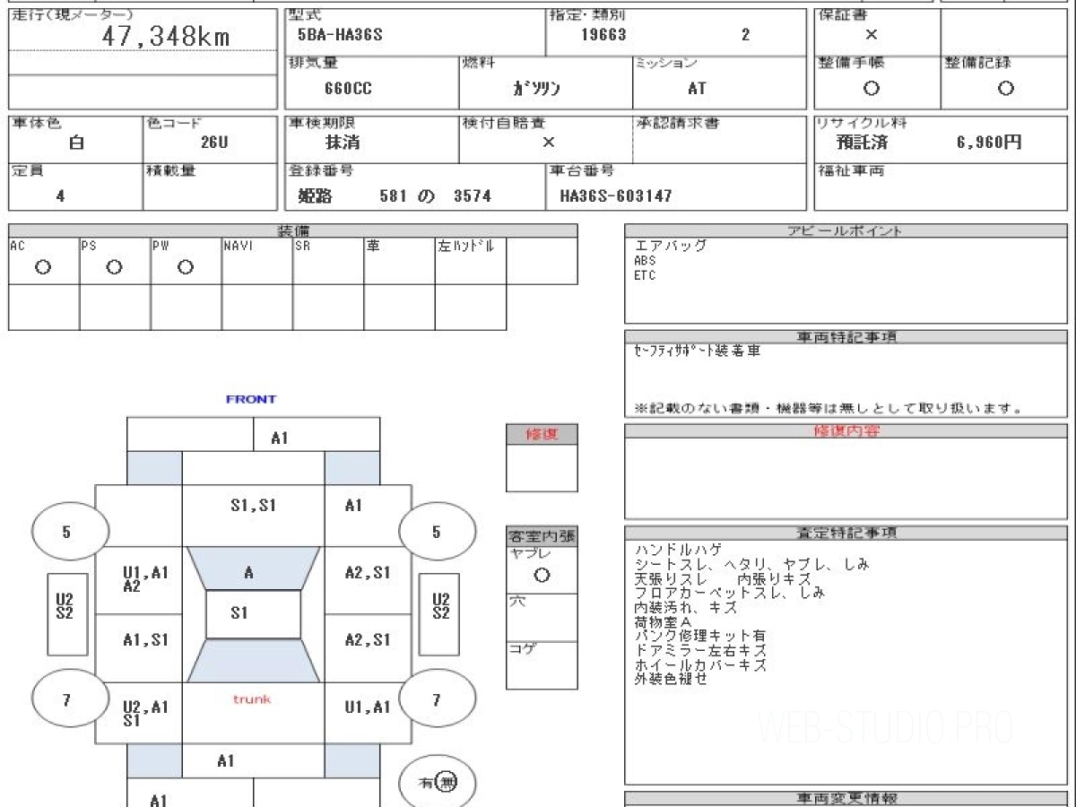Select registration number 姫路 581 の 3574
Image resolution: width=1076 pixels, height=807 pixels.
click(x=395, y=195)
